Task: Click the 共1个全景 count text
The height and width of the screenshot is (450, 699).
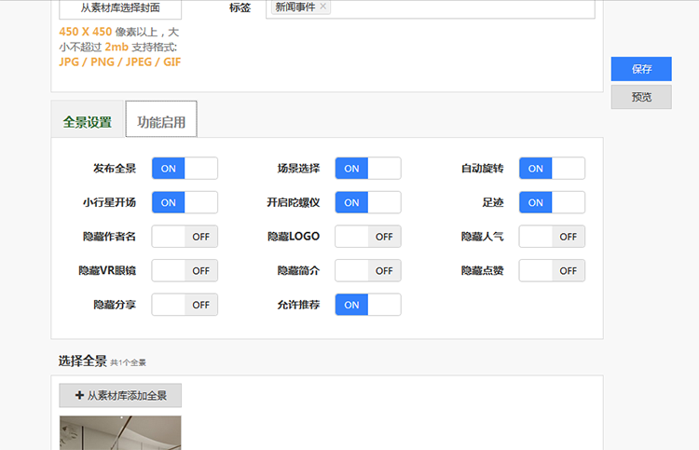Action: coord(128,362)
